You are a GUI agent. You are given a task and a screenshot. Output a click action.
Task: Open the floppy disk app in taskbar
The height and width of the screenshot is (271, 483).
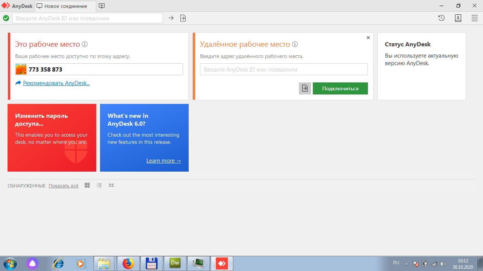152,263
